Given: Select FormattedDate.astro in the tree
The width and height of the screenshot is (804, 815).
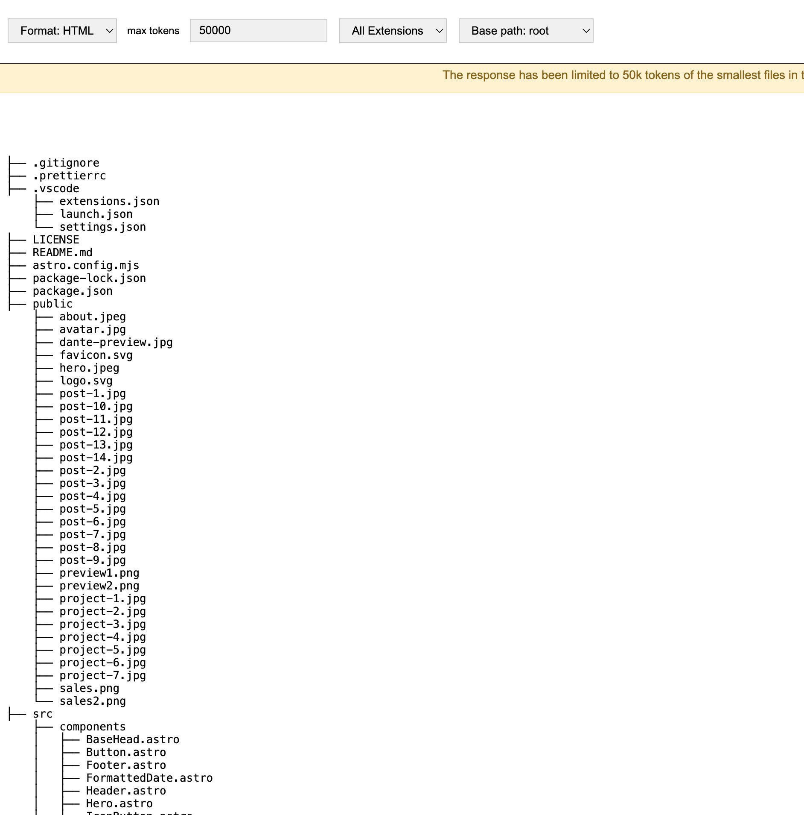Looking at the screenshot, I should click(x=149, y=778).
